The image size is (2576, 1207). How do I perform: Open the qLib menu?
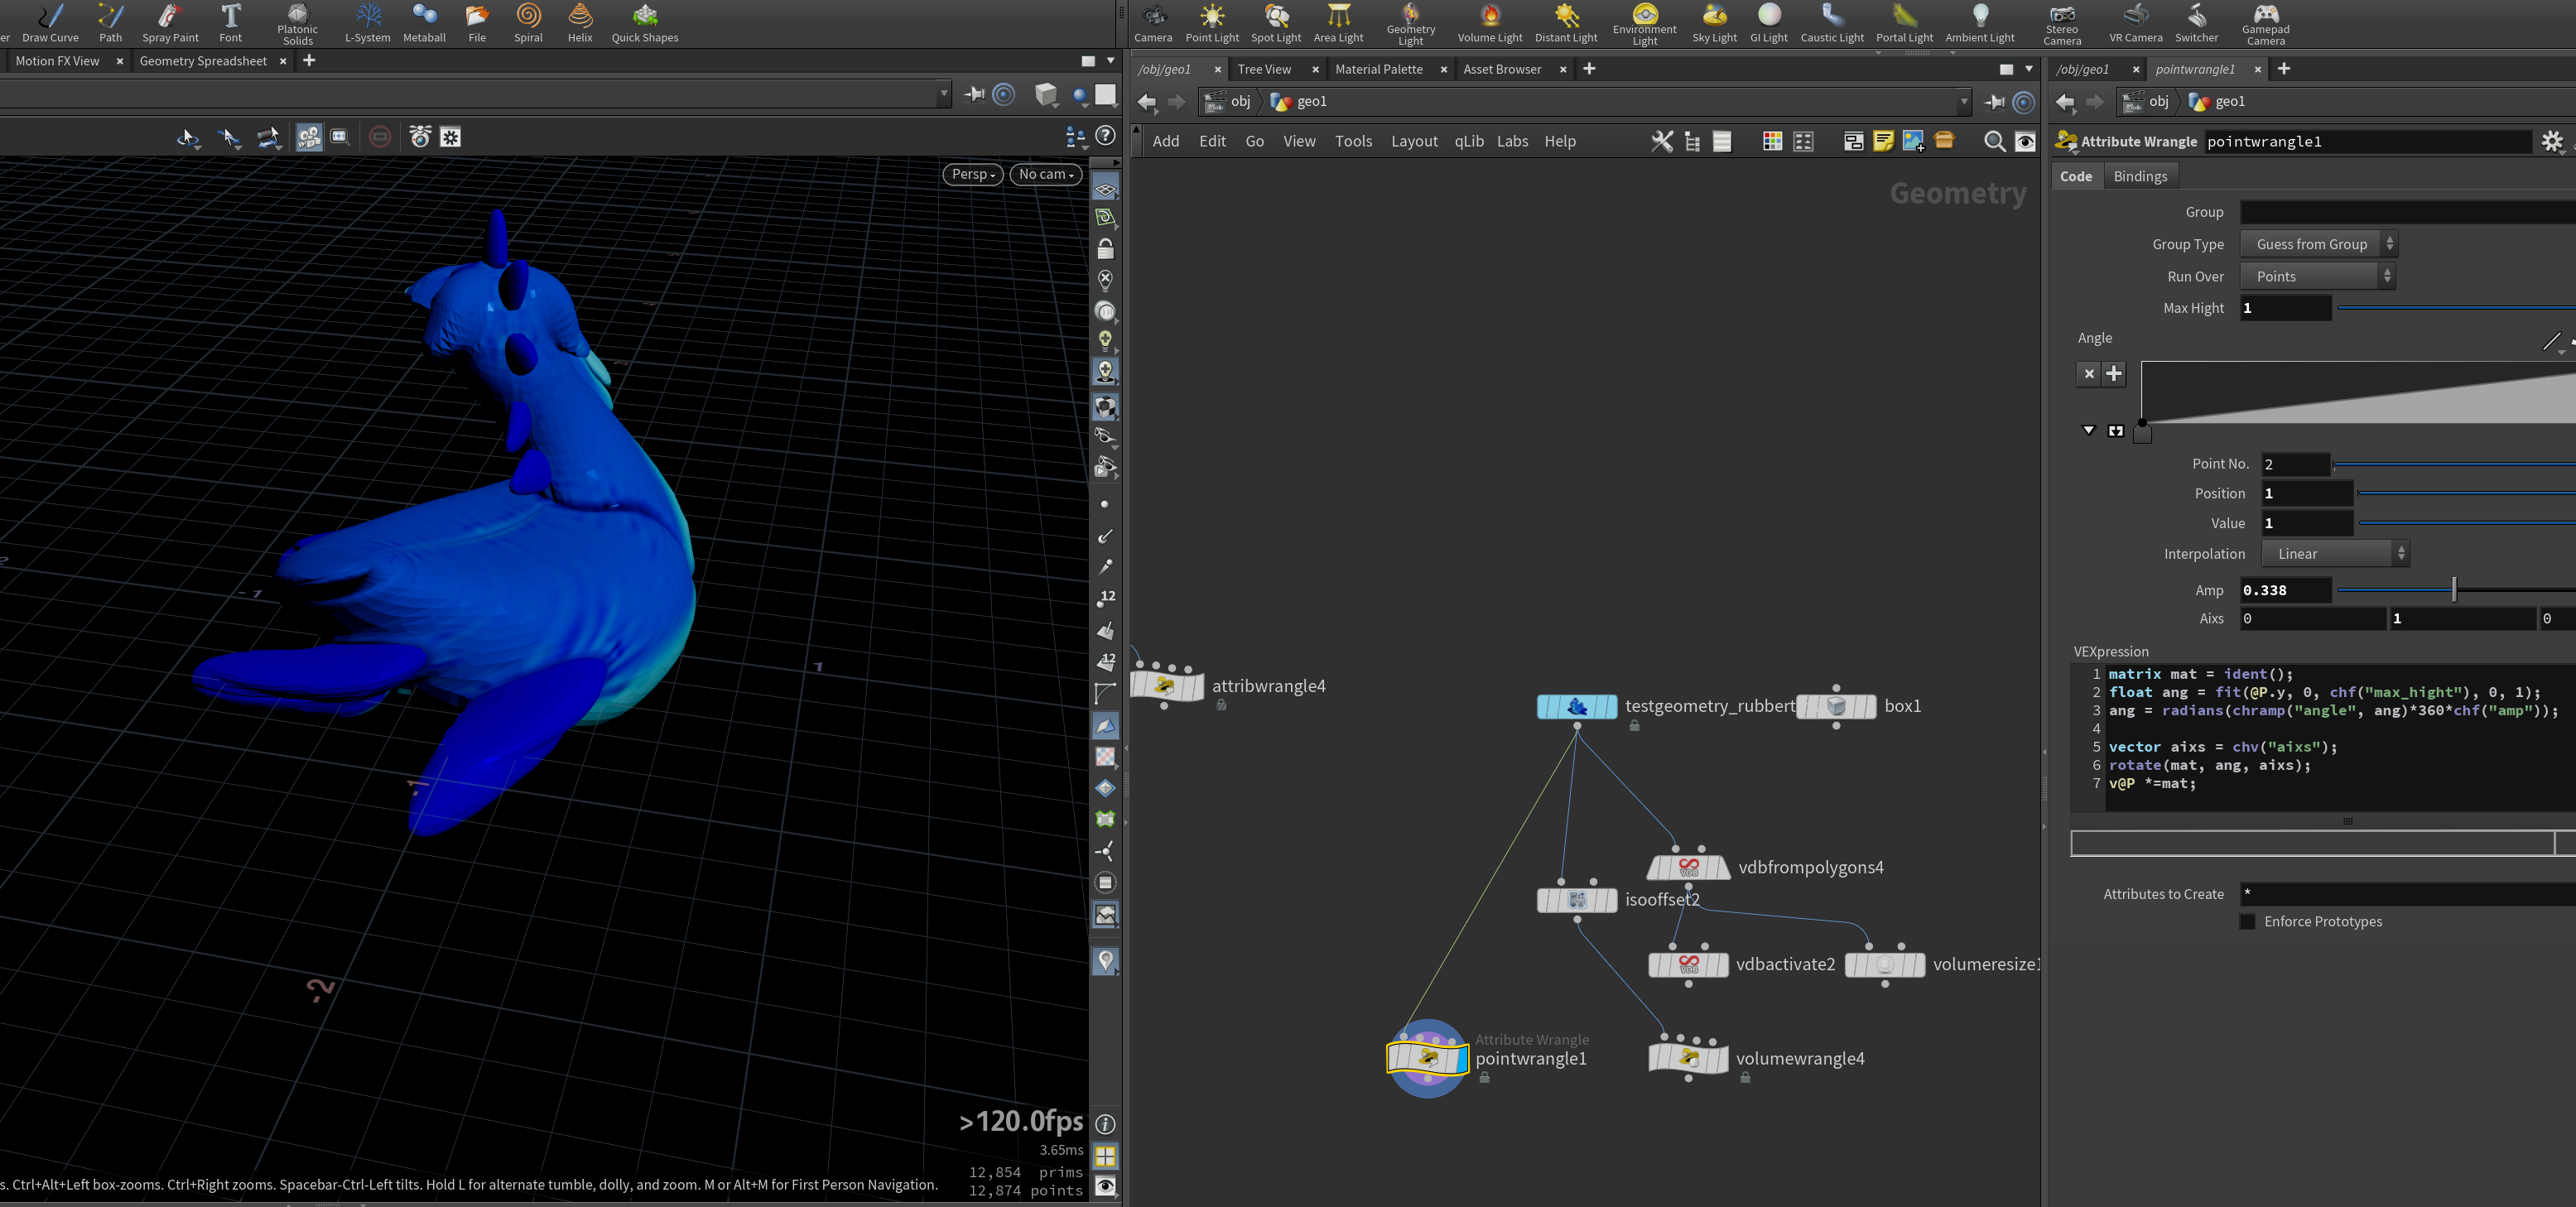[x=1468, y=141]
